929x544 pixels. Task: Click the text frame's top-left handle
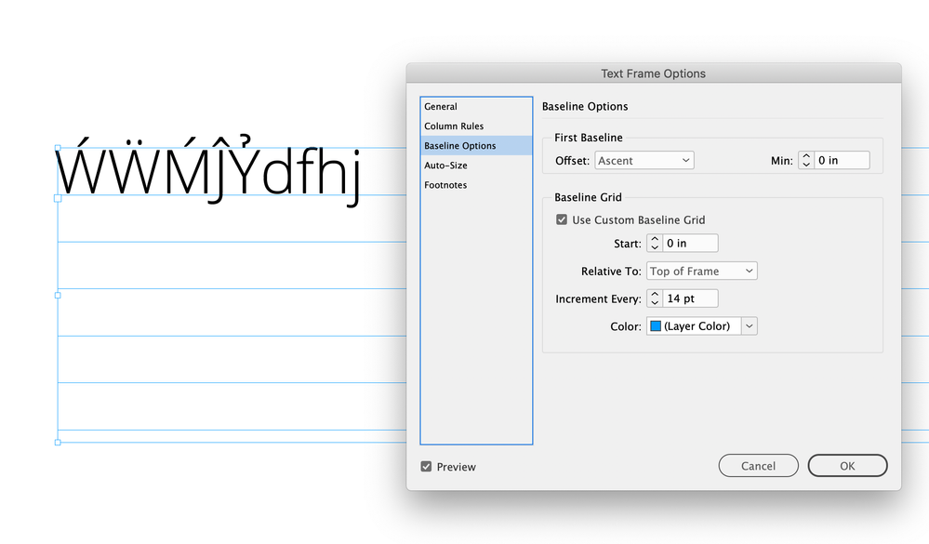click(58, 148)
